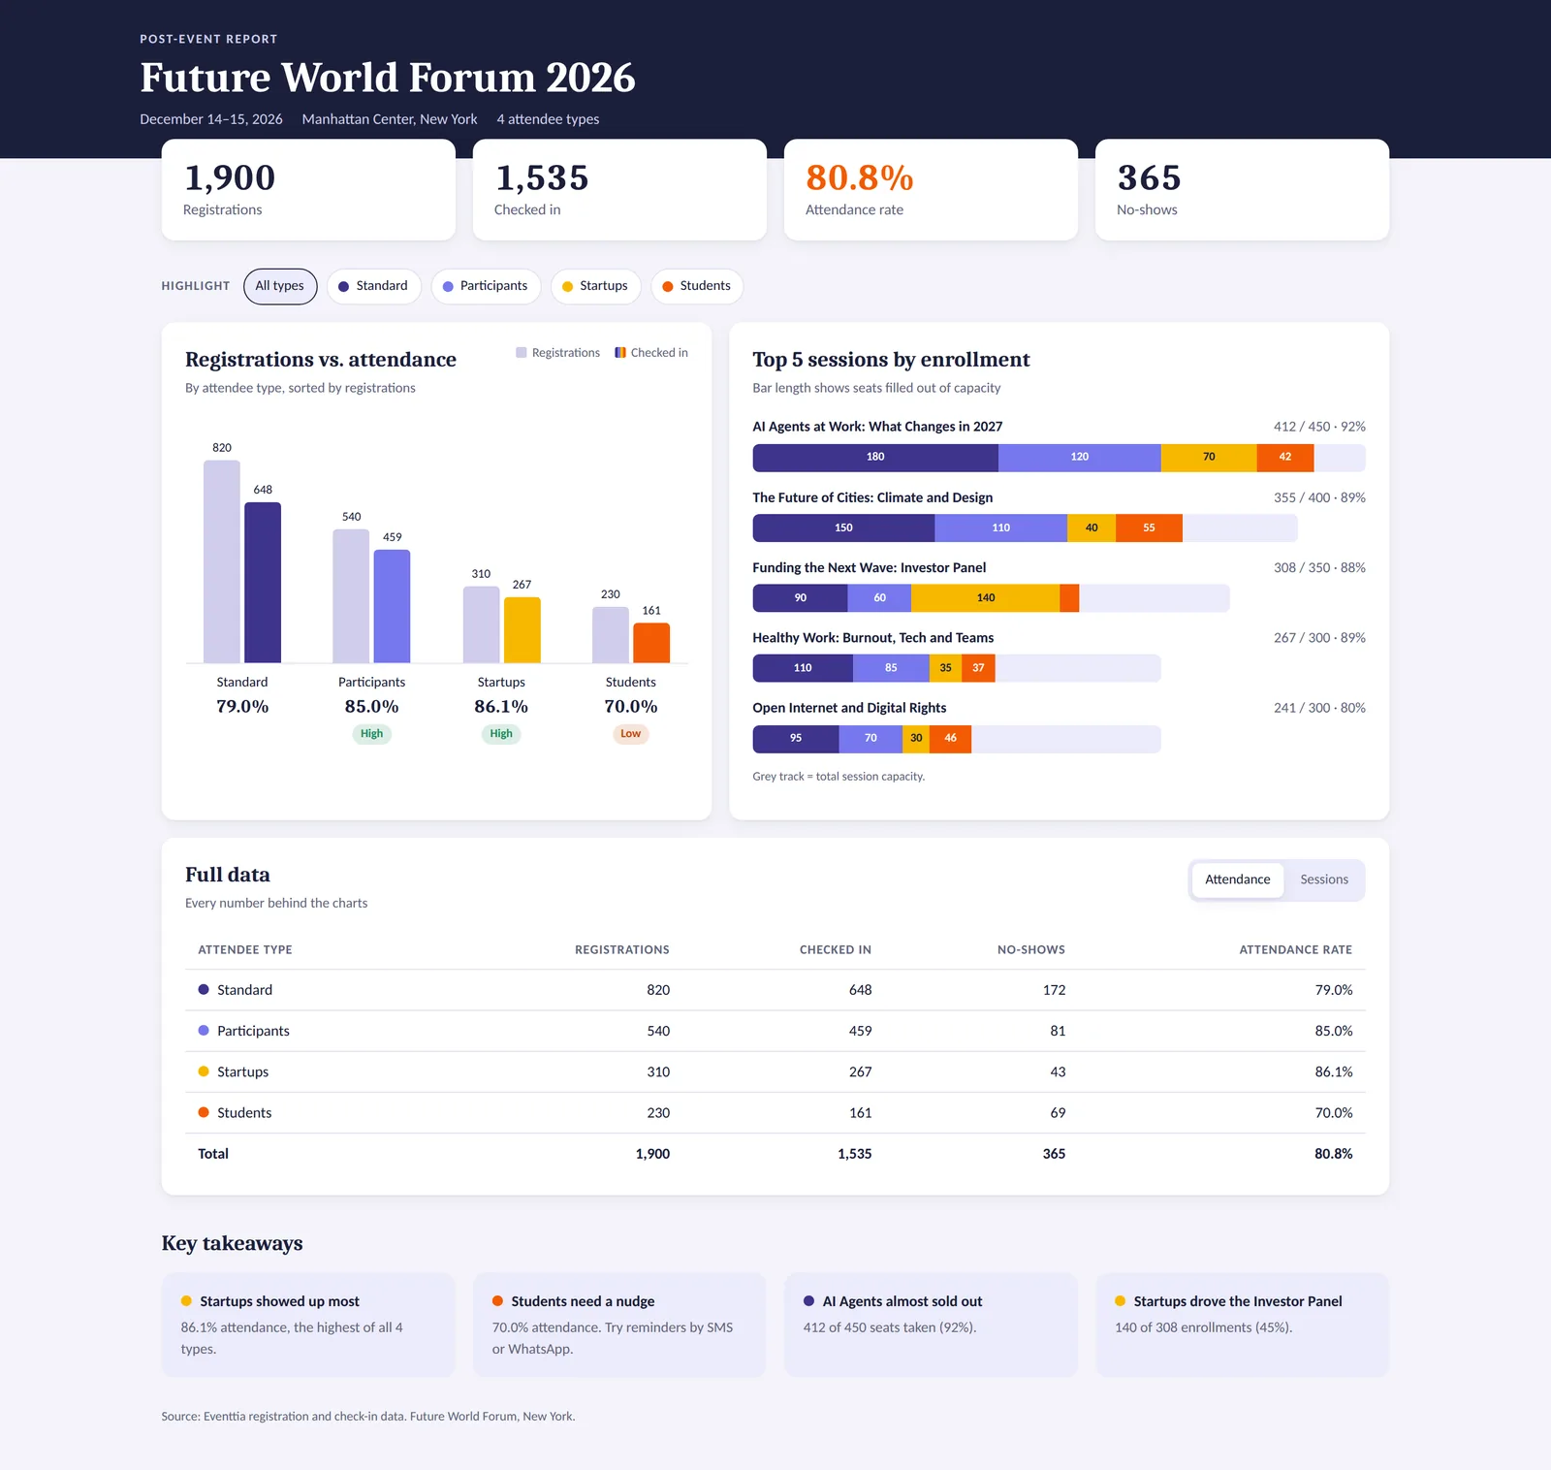Image resolution: width=1551 pixels, height=1470 pixels.
Task: Click the Students checked-in bar labeled 161
Action: point(651,643)
